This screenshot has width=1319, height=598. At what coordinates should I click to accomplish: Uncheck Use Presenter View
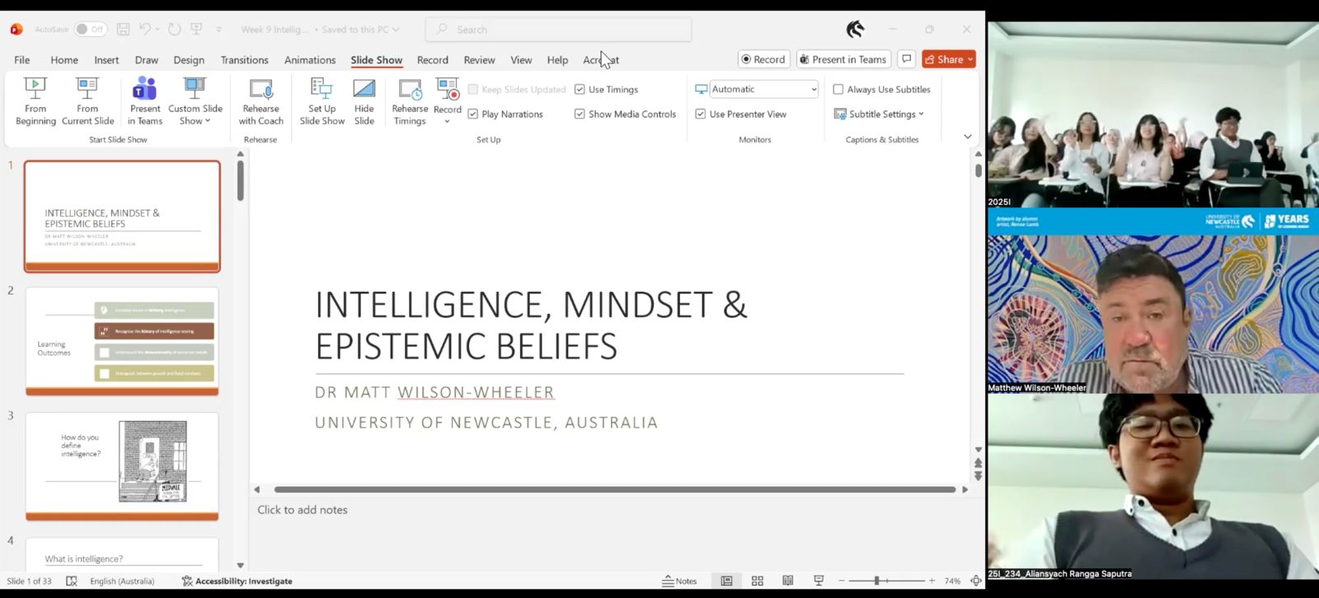click(701, 114)
